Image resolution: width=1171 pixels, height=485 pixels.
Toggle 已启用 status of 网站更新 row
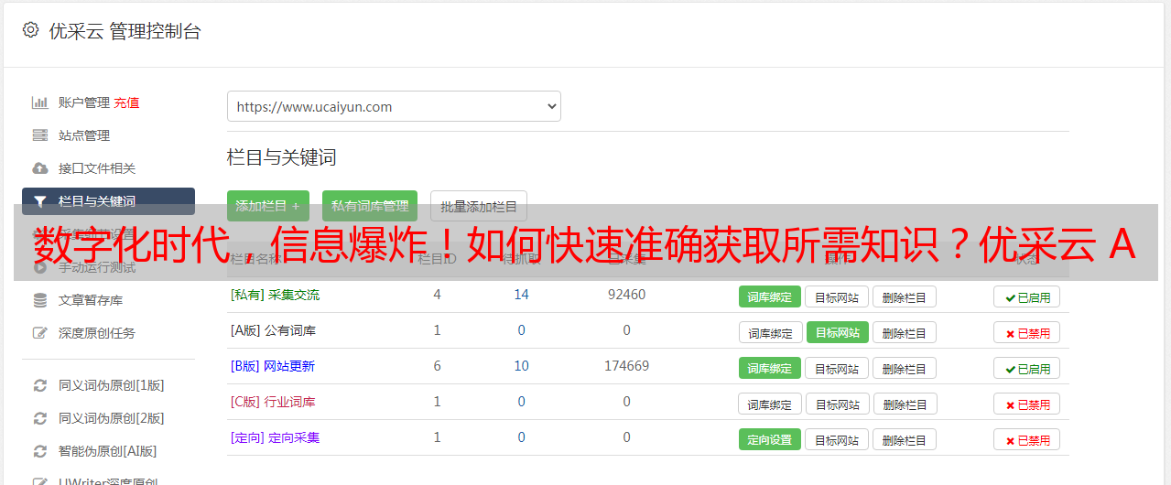click(1027, 368)
